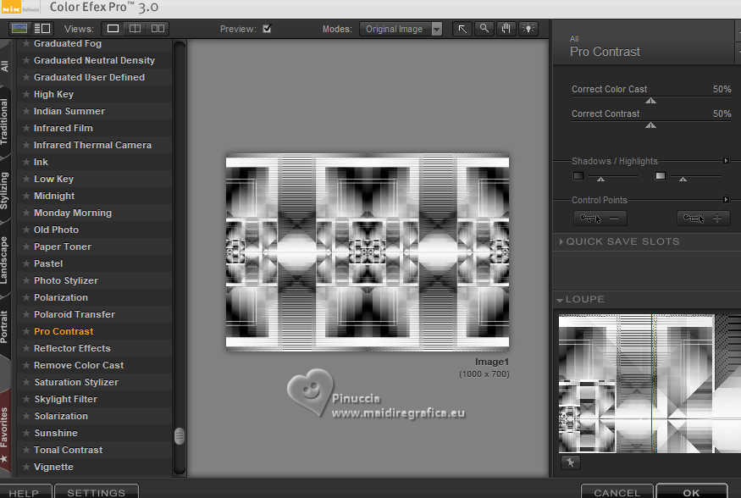Change background brightness with the lightbulb icon
This screenshot has width=741, height=498.
528,29
